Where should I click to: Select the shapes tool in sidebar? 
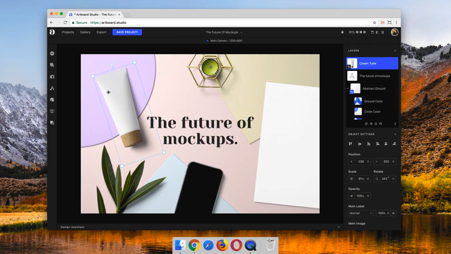[52, 100]
